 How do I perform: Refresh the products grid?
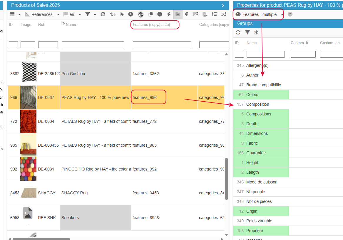pos(103,14)
